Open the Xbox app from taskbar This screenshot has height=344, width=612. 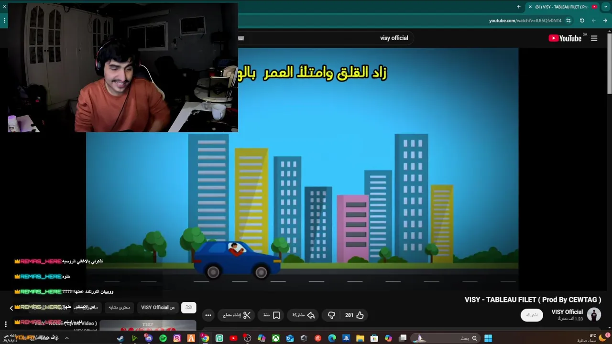coord(276,338)
